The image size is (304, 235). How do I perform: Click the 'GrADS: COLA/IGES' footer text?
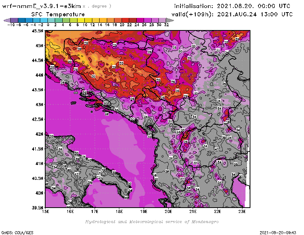17,233
